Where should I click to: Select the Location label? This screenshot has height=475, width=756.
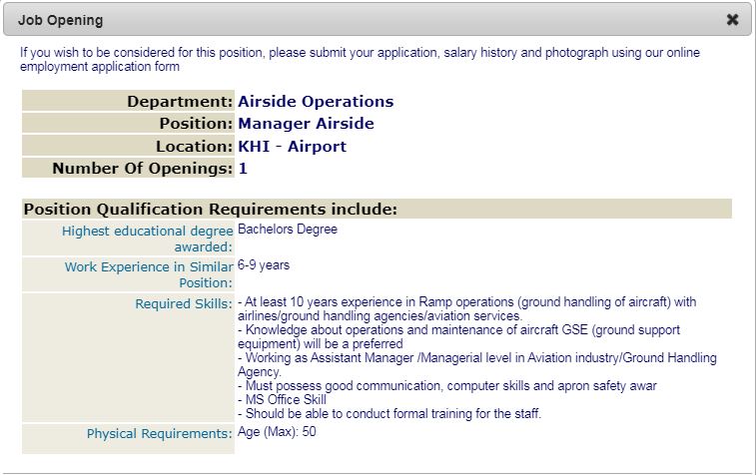point(193,147)
